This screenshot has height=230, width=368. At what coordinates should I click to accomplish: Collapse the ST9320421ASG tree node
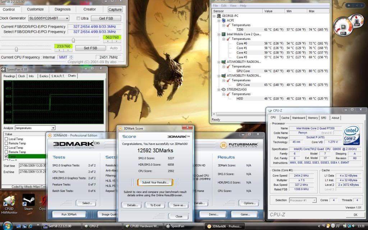coord(219,89)
